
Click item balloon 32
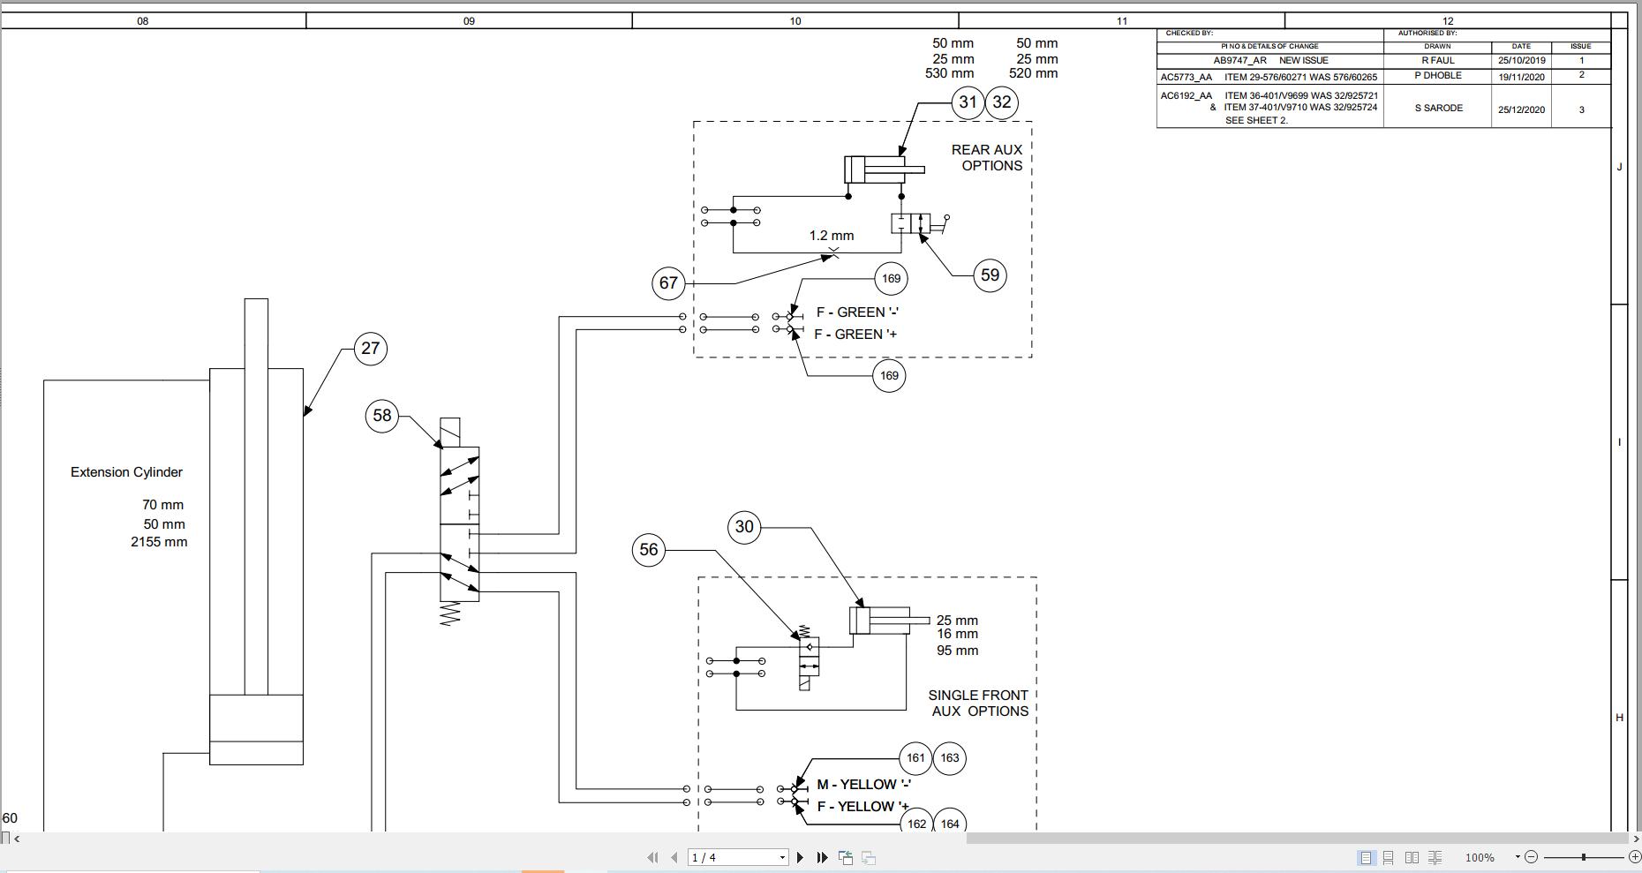[1002, 102]
